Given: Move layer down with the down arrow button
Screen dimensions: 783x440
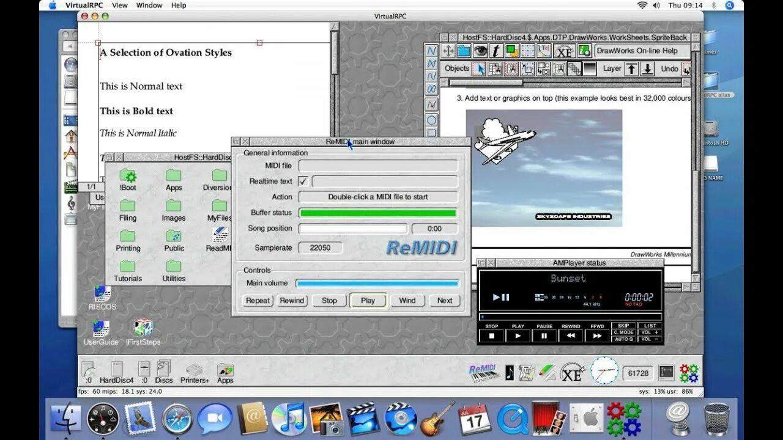Looking at the screenshot, I should click(x=648, y=69).
